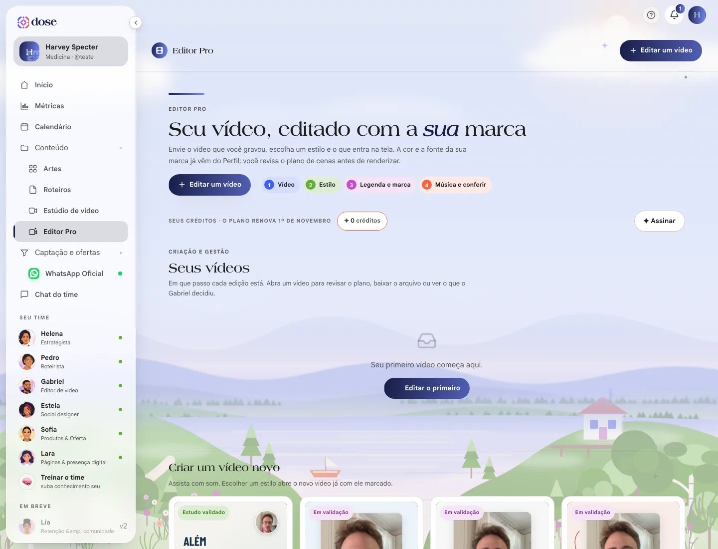
Task: Select step 2 Estilo chip
Action: [321, 185]
